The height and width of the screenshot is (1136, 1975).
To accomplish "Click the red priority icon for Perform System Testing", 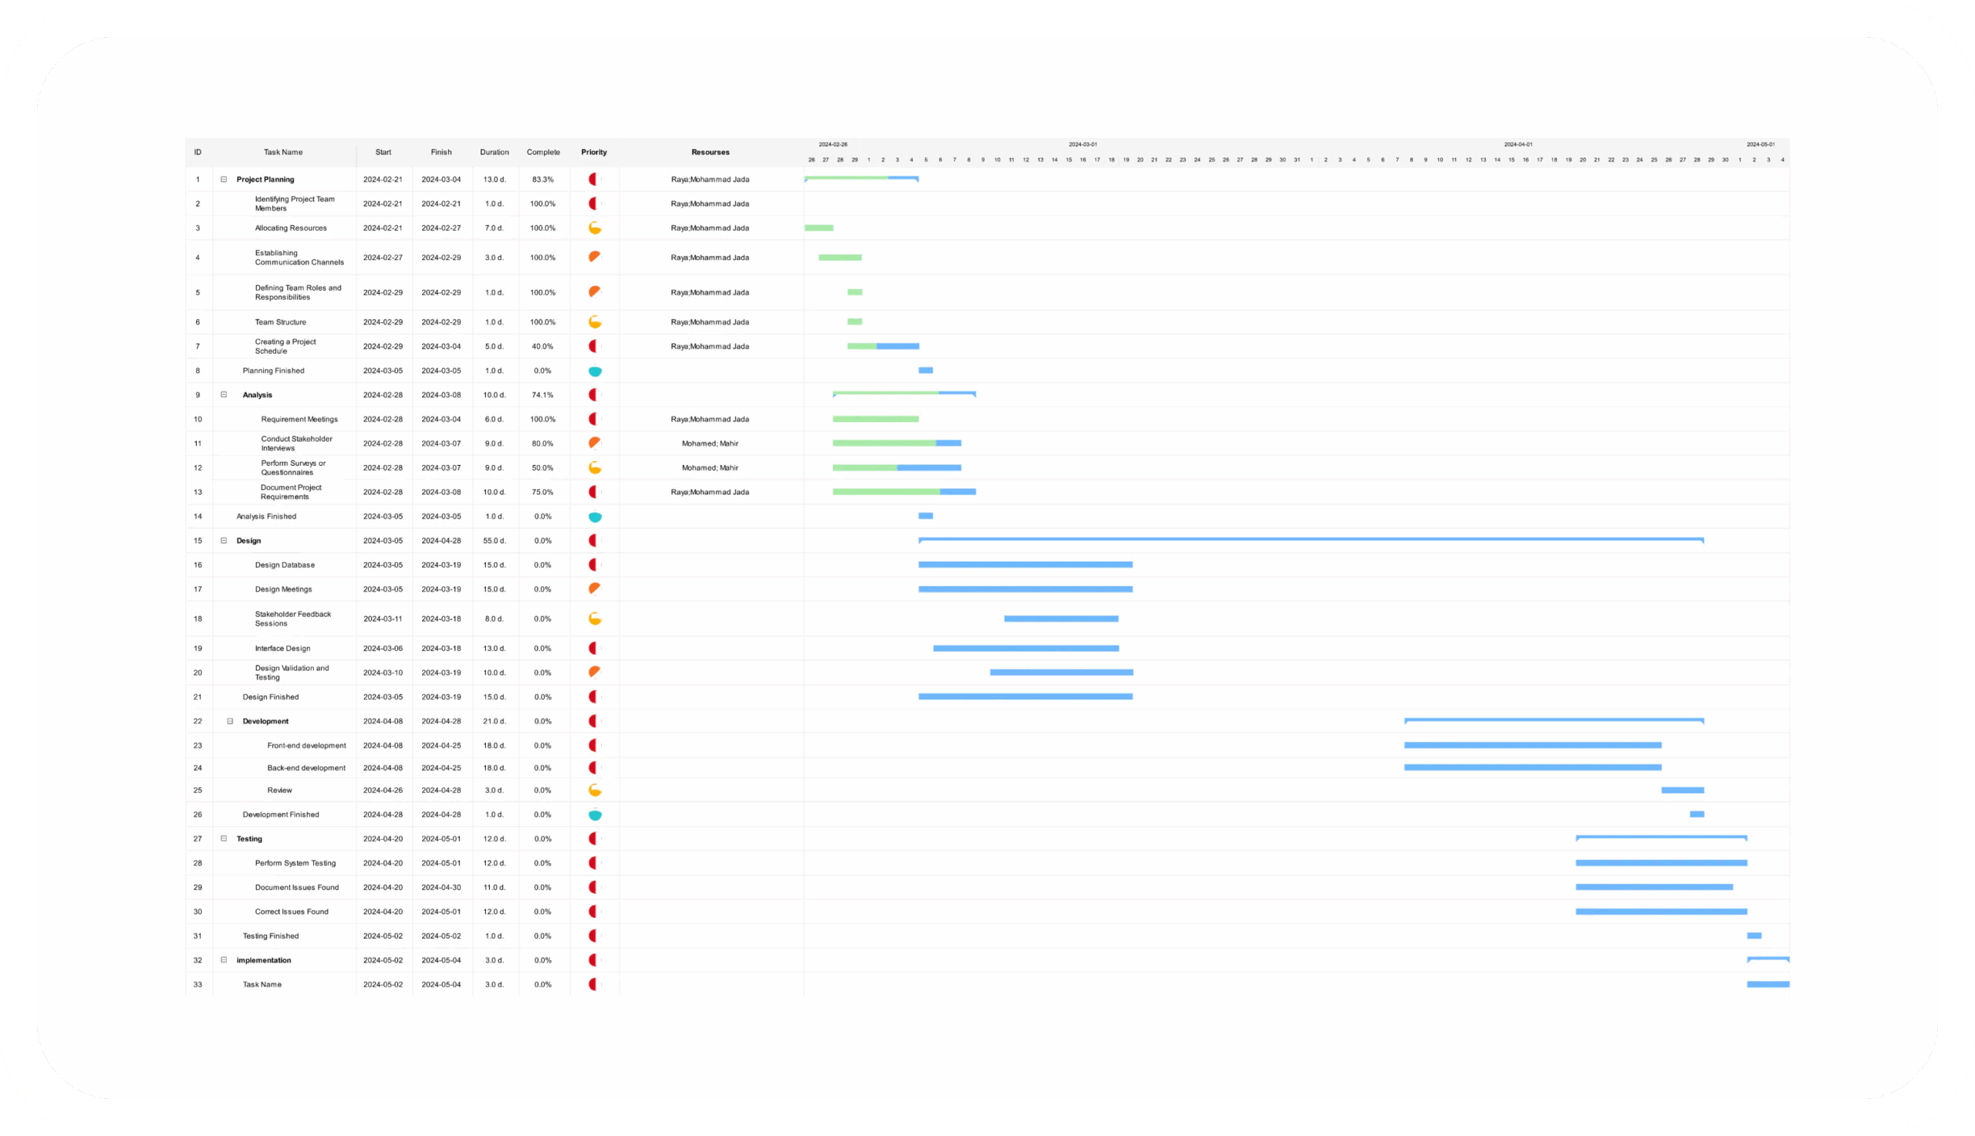I will 595,863.
